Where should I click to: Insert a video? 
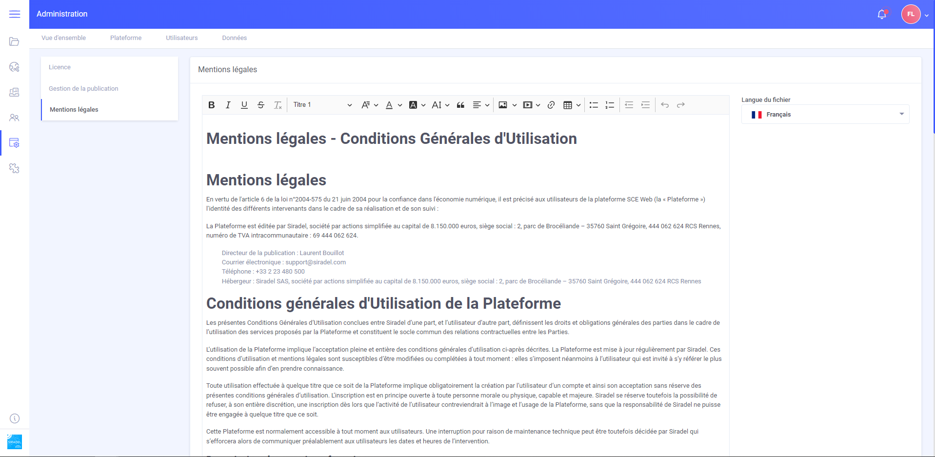[527, 105]
